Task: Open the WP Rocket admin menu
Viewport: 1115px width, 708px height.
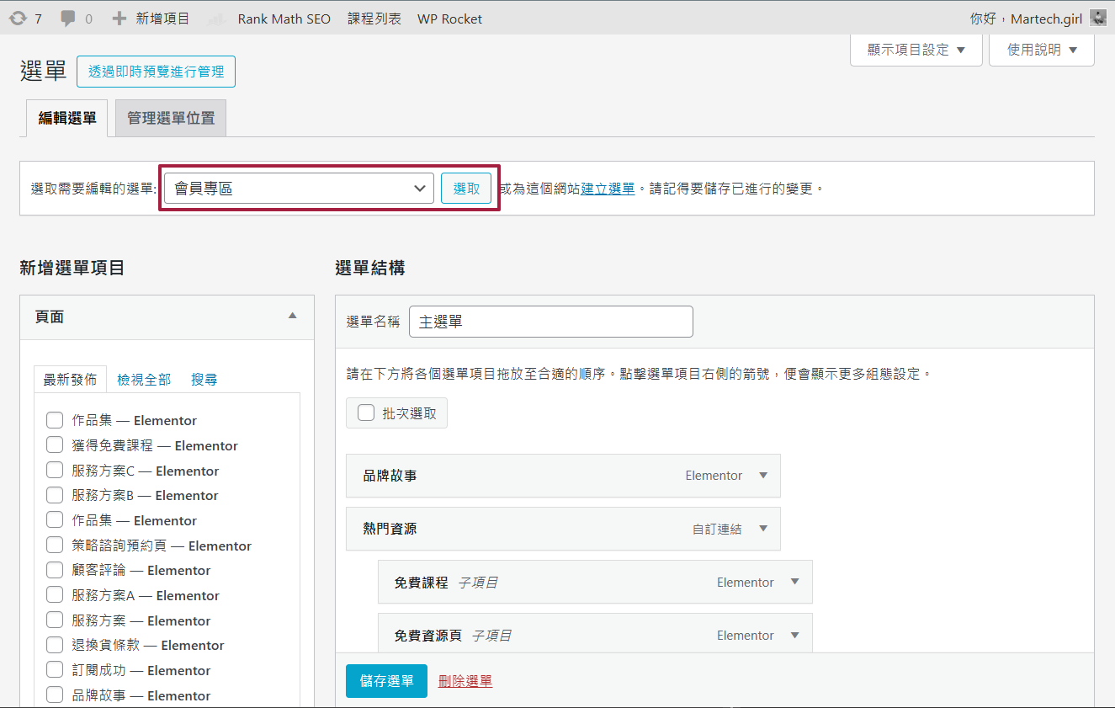Action: click(x=449, y=19)
